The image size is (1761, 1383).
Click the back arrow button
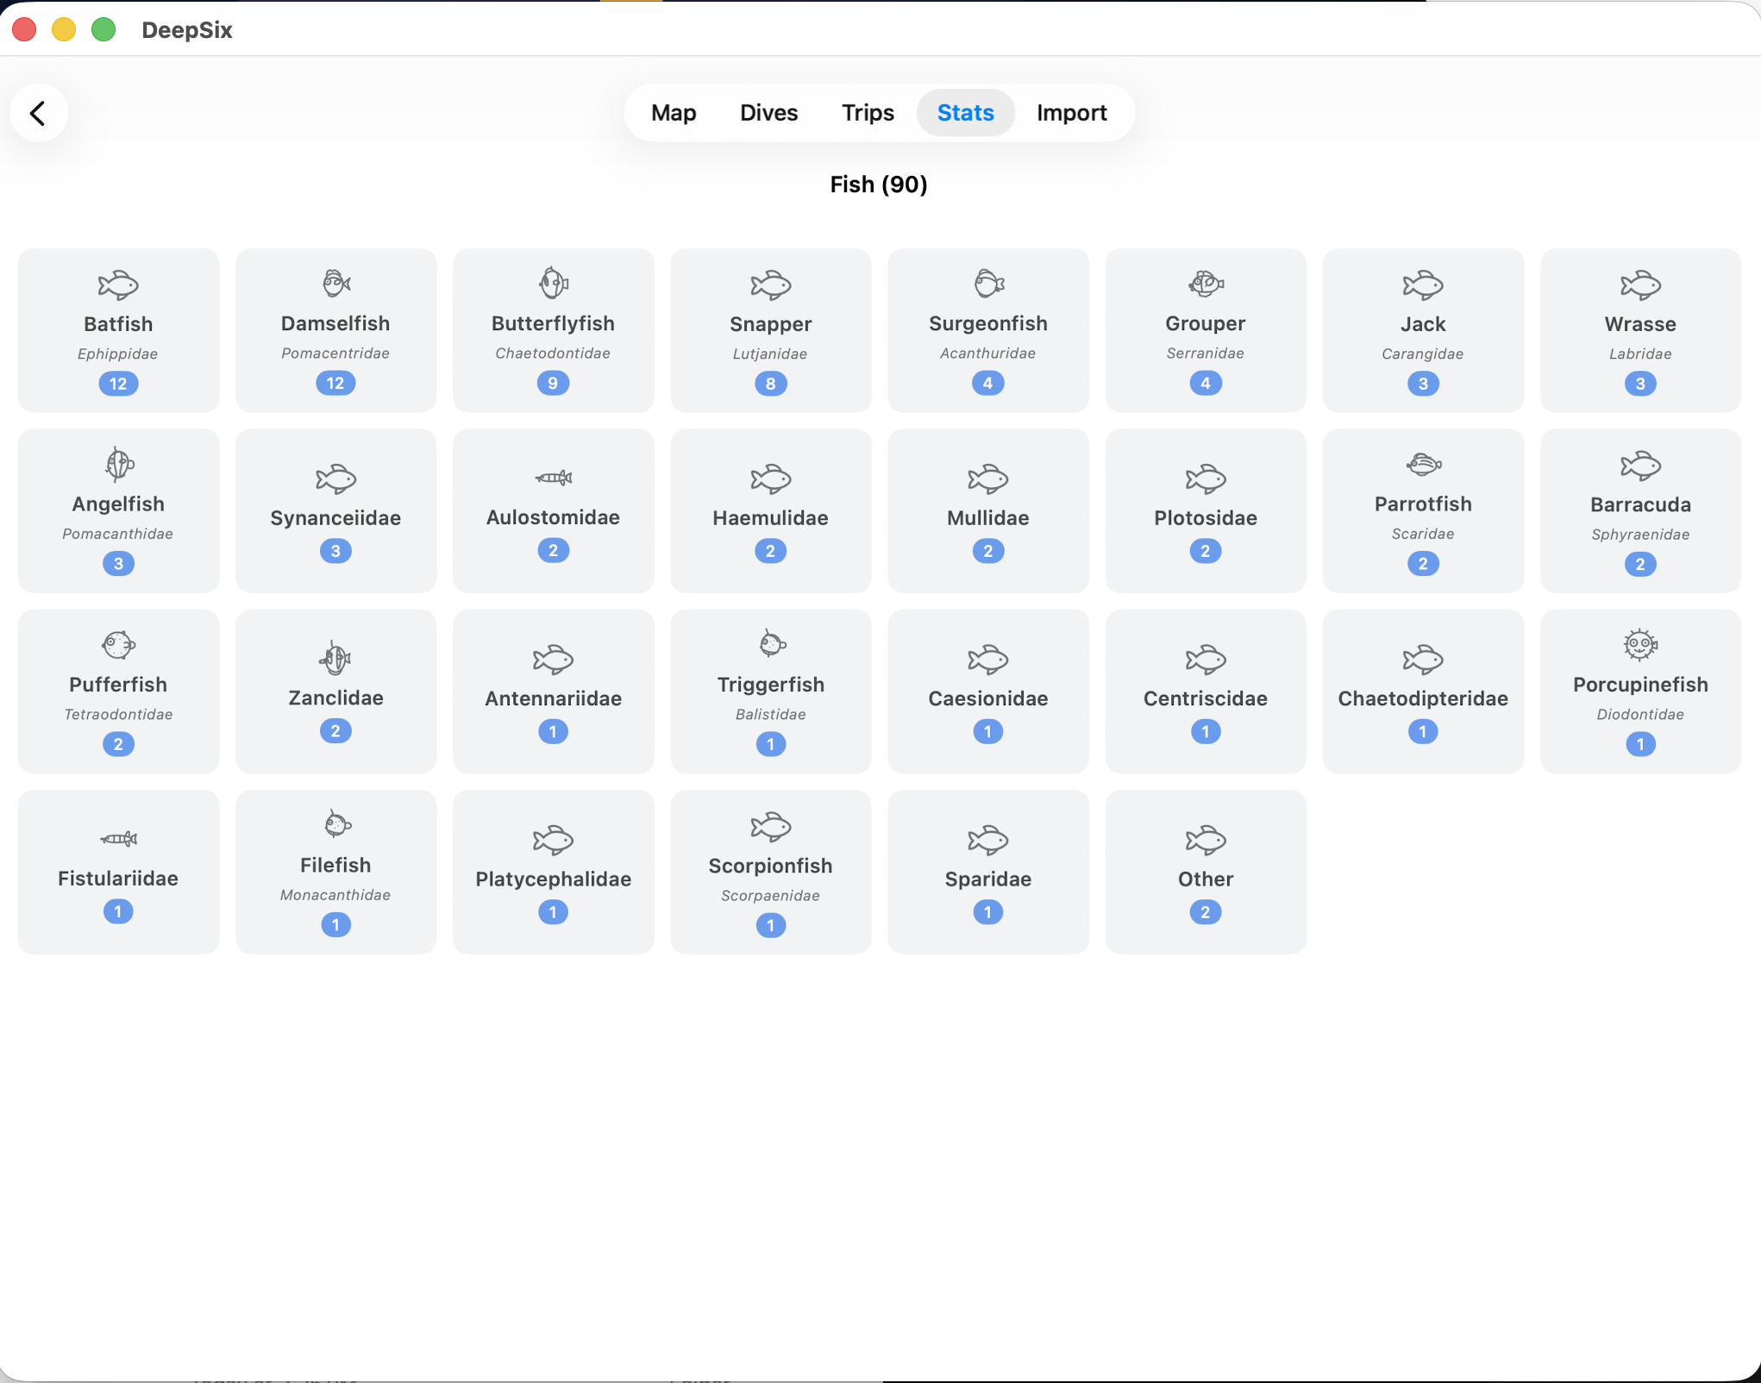click(39, 113)
